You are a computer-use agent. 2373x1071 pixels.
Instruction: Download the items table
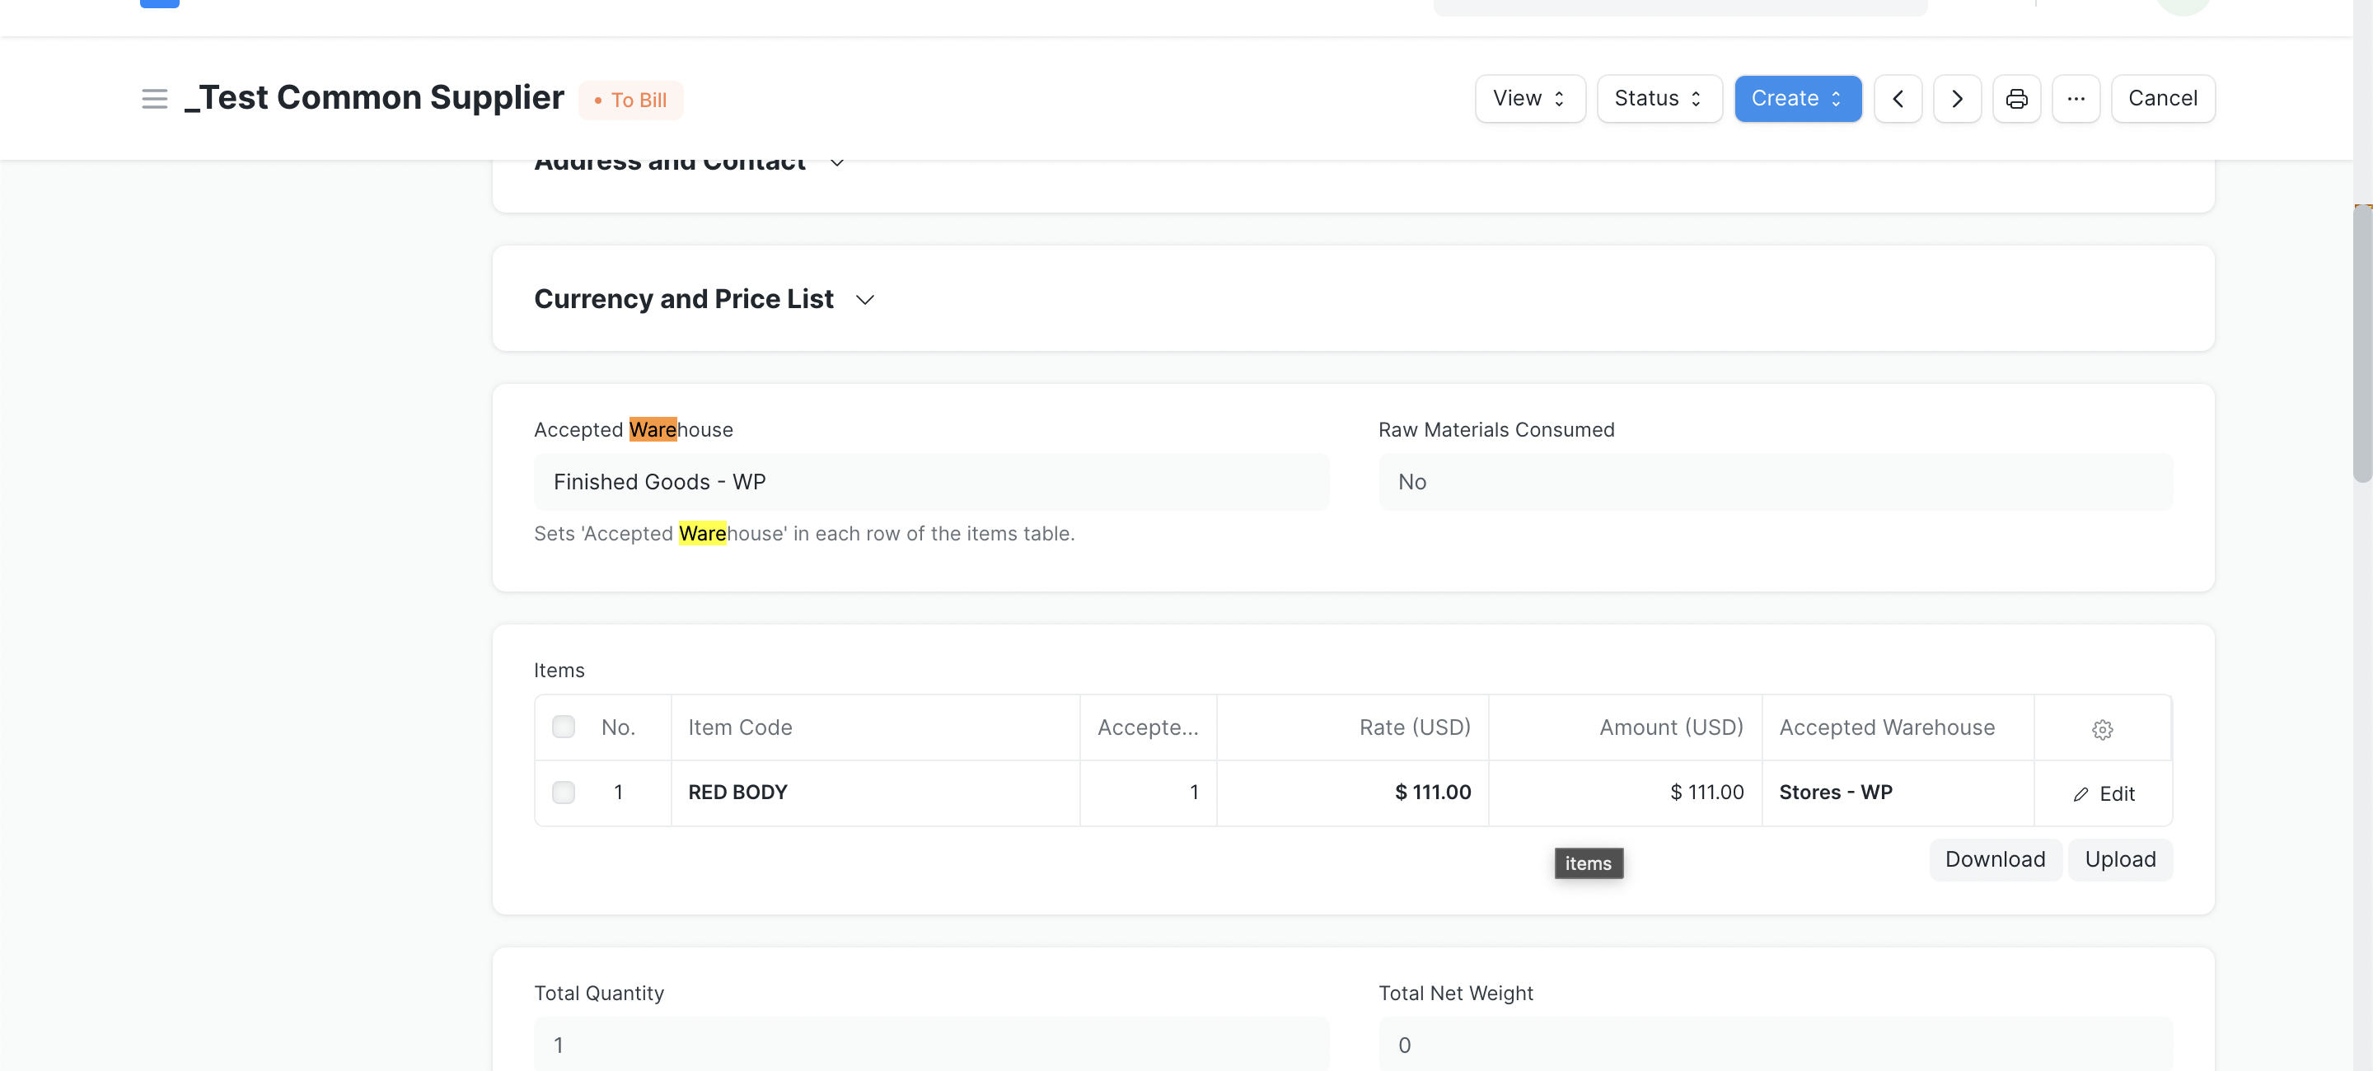[x=1994, y=859]
